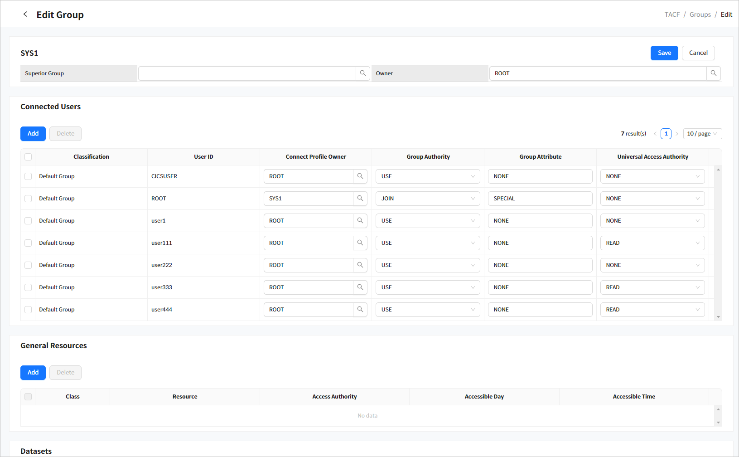Image resolution: width=739 pixels, height=457 pixels.
Task: Click search icon in ROOT user's SYS1 field
Action: click(x=360, y=199)
